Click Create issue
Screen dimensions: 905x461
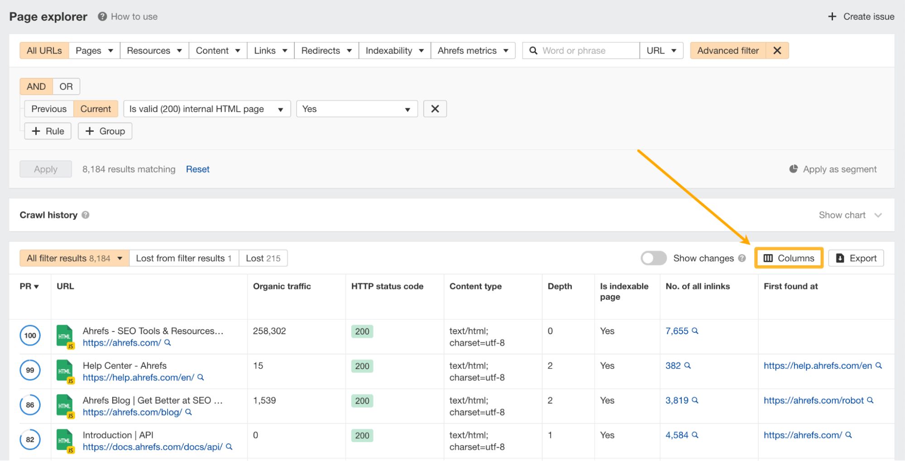861,16
